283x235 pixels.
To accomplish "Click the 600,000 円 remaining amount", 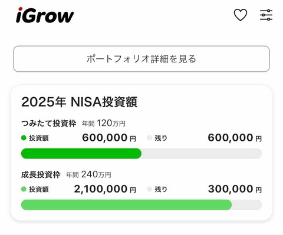I will [x=235, y=138].
